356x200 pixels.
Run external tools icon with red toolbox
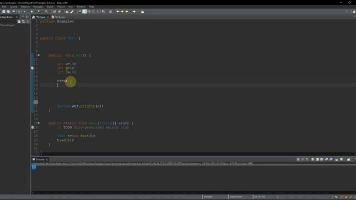coord(46,12)
